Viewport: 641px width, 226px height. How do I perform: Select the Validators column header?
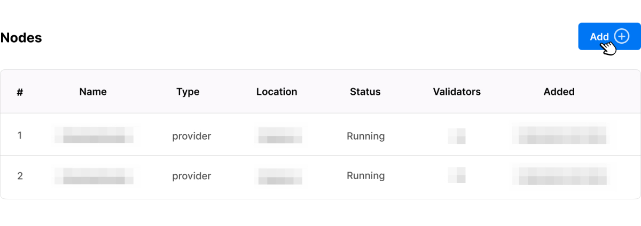[x=457, y=92]
